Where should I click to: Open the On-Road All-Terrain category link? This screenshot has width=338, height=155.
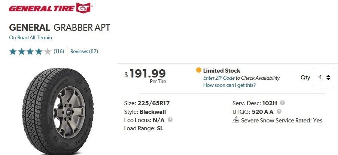pos(30,37)
